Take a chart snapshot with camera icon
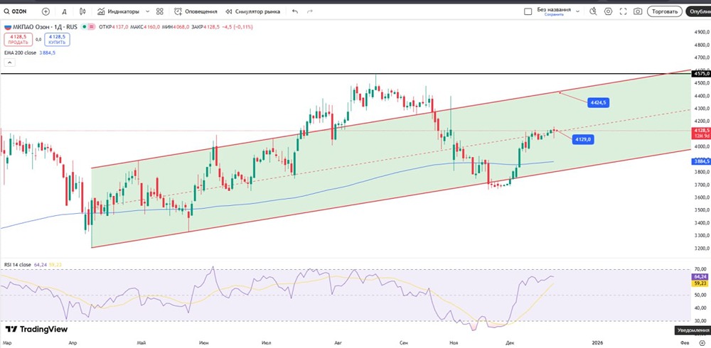The image size is (711, 348). (x=638, y=11)
